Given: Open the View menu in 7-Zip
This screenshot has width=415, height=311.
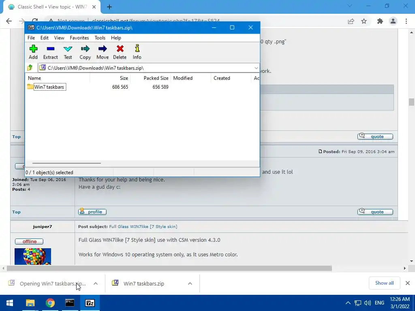Looking at the screenshot, I should coord(59,38).
